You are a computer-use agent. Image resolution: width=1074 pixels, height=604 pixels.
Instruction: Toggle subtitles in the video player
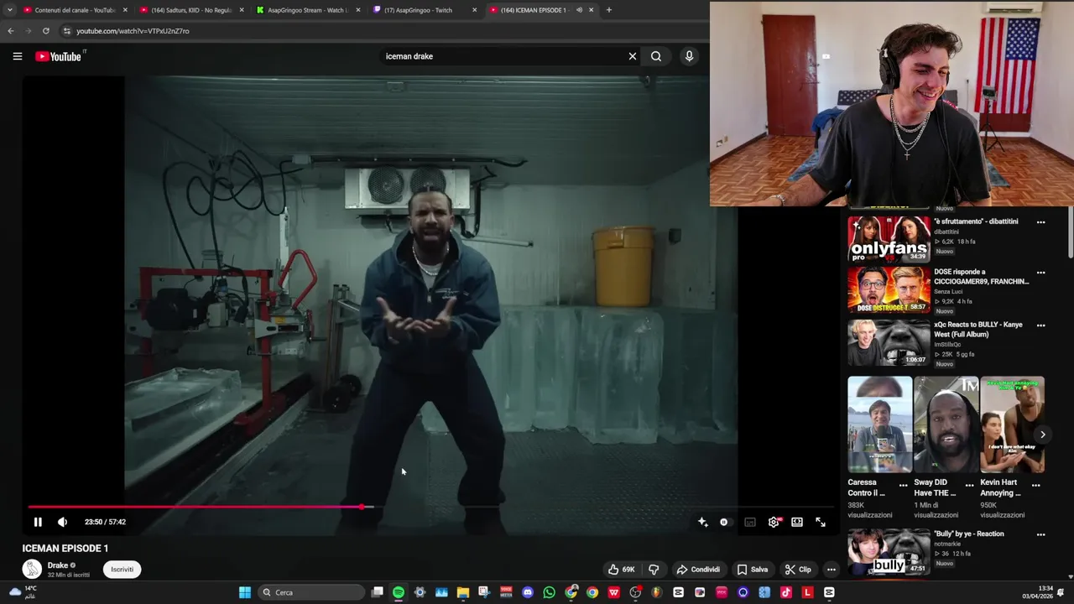pyautogui.click(x=750, y=522)
